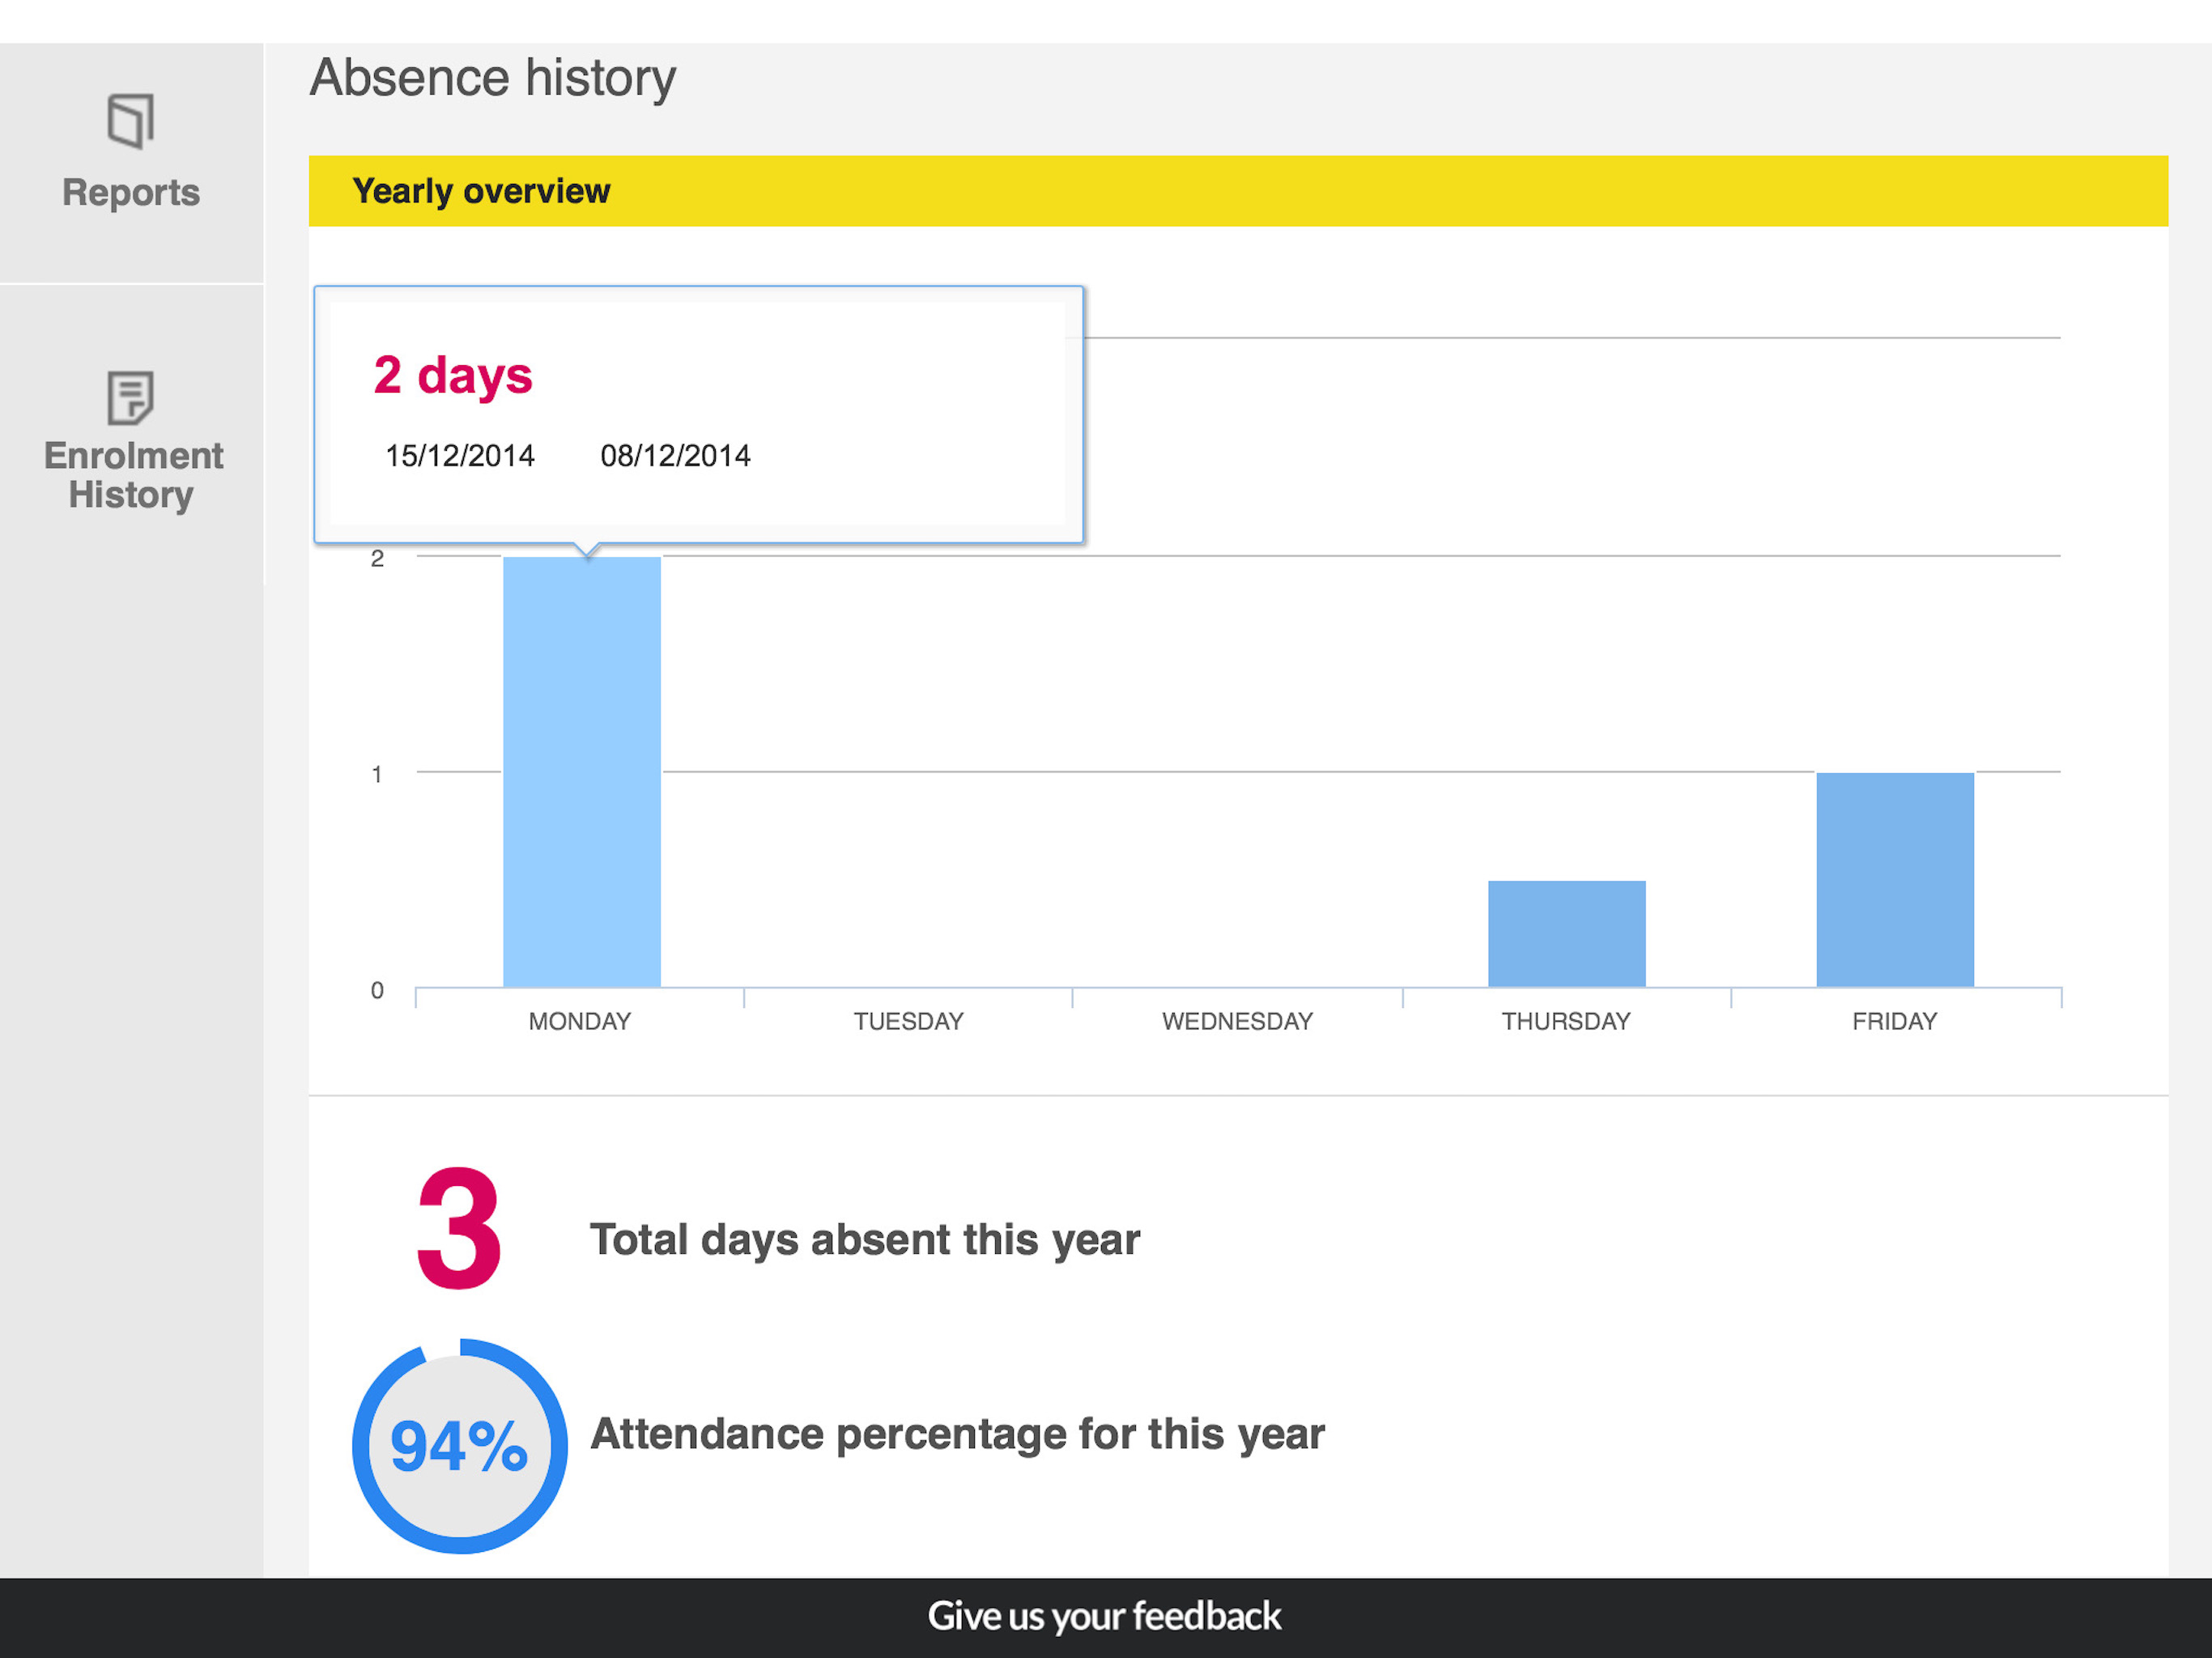The height and width of the screenshot is (1658, 2212).
Task: Click the Monday absence bar
Action: 581,771
